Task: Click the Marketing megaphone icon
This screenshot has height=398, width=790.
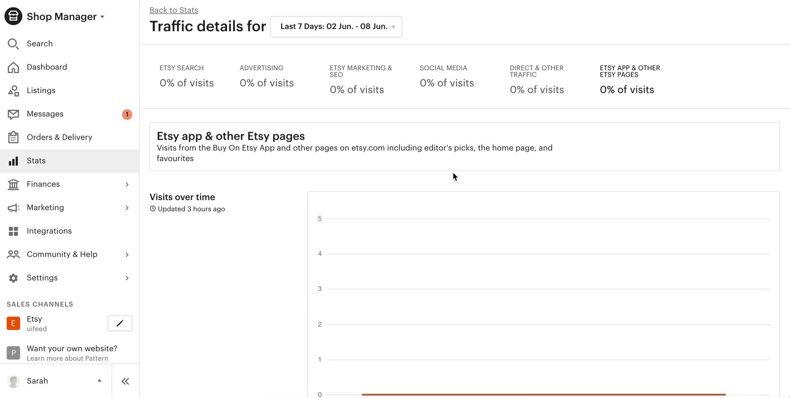Action: 13,208
